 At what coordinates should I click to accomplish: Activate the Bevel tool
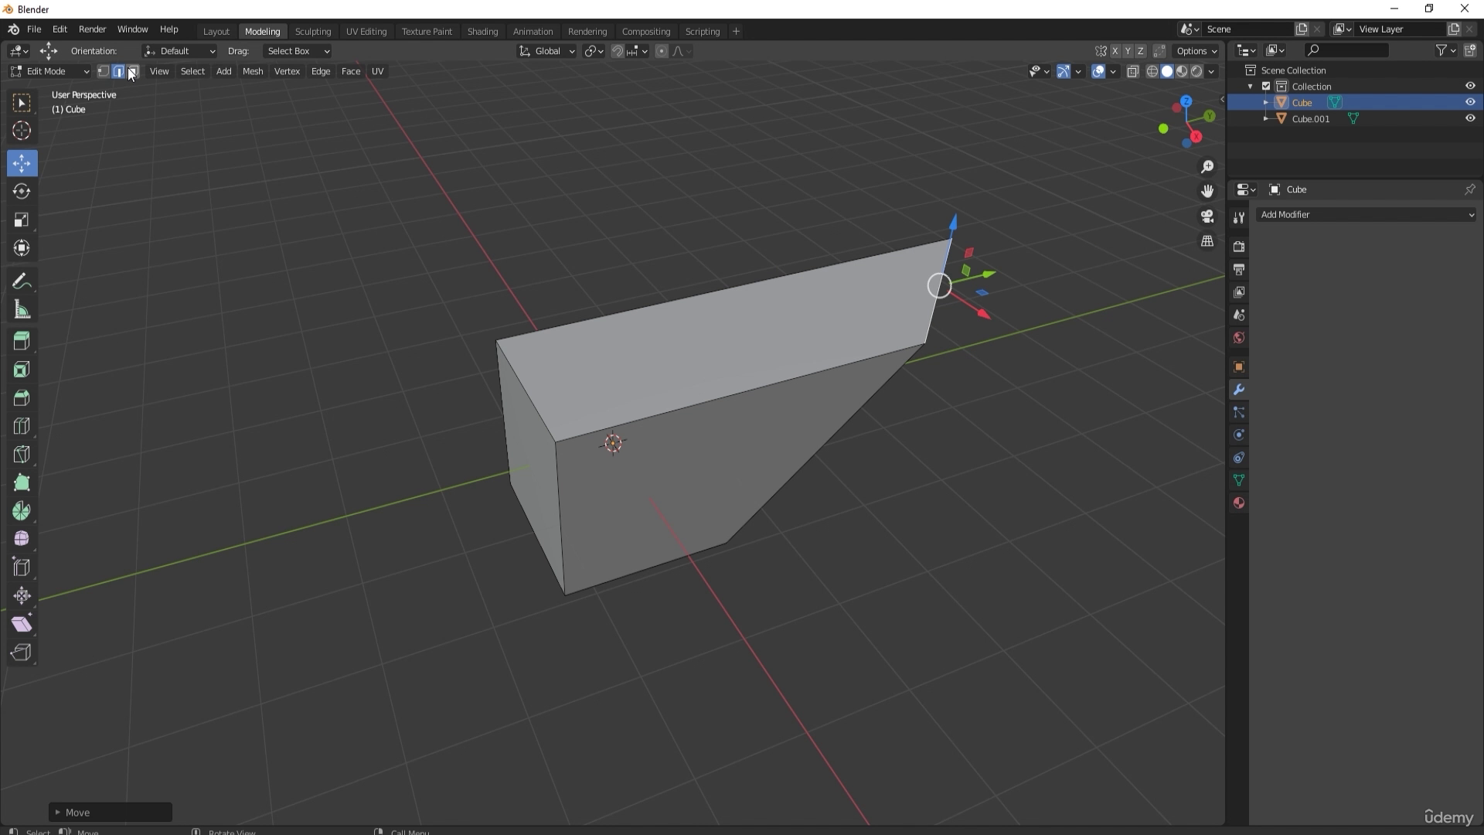22,397
